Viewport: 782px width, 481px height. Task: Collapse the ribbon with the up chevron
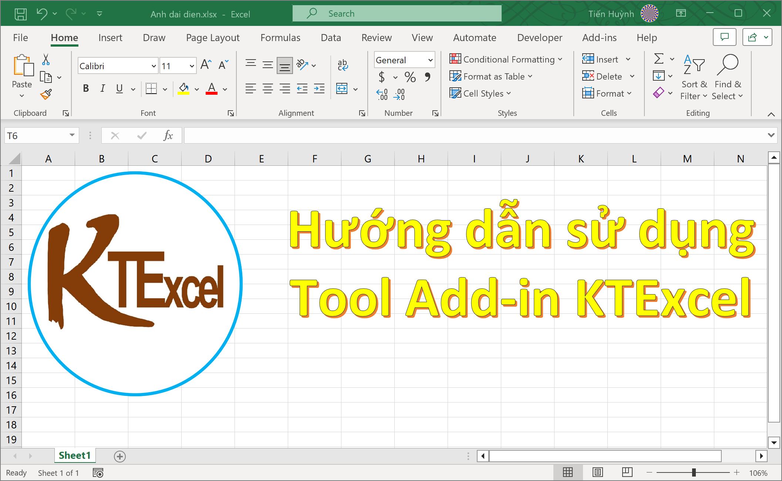click(x=771, y=114)
